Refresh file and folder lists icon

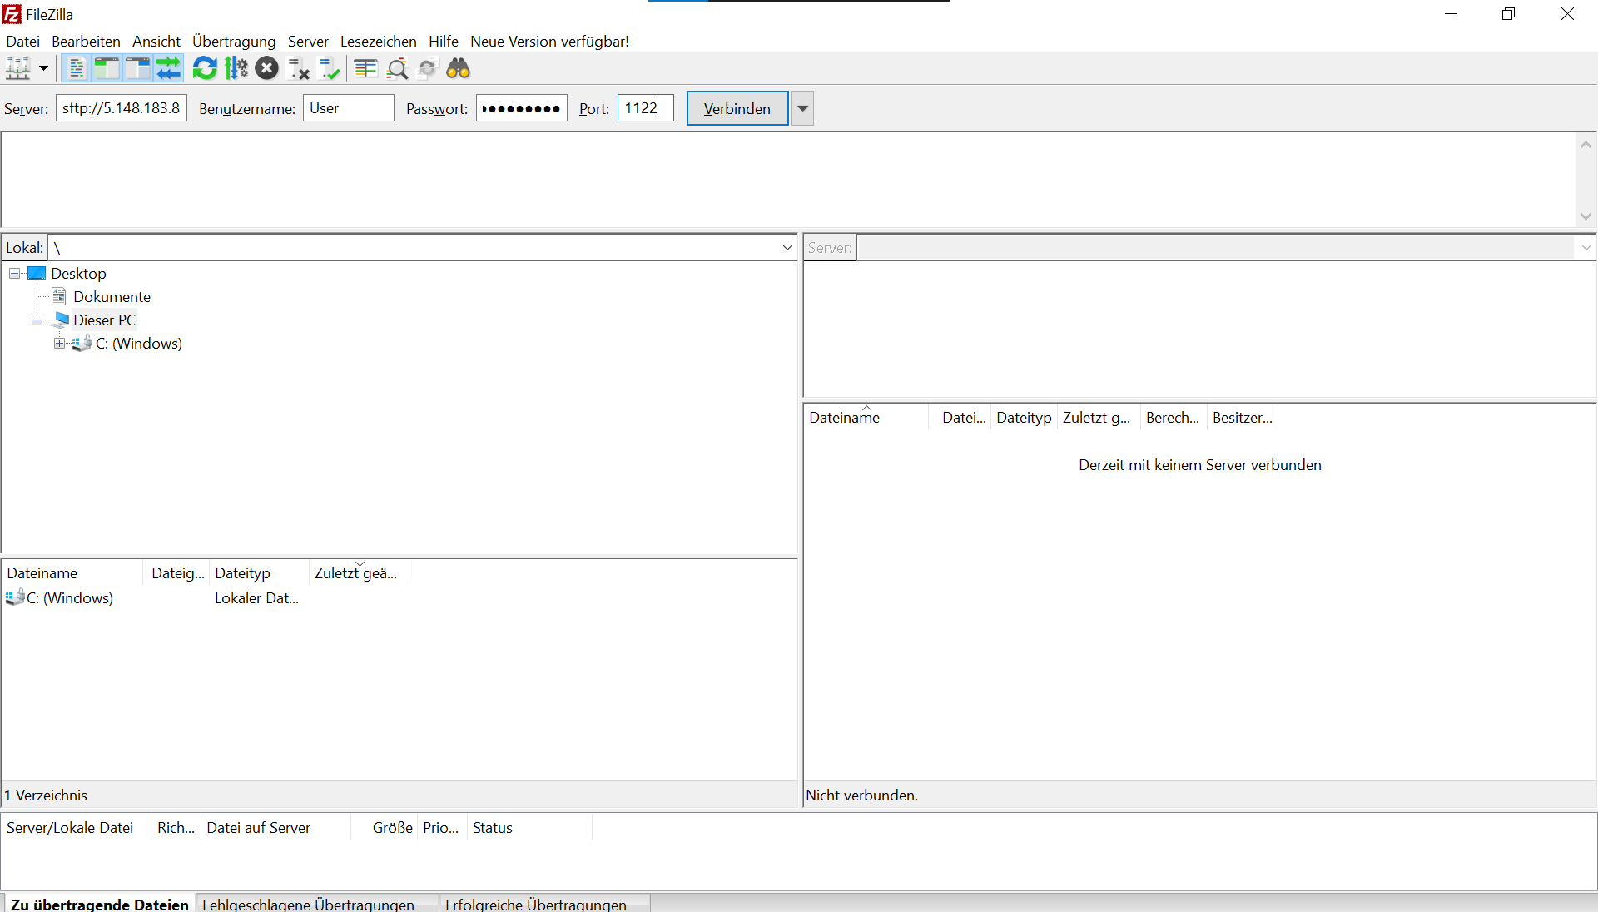[205, 68]
